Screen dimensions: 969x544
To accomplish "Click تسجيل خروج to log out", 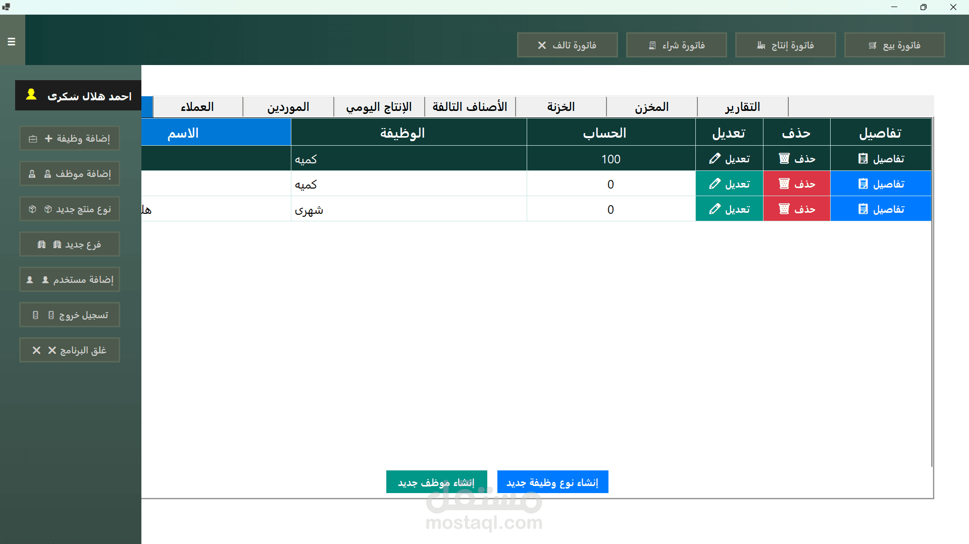I will [x=69, y=315].
